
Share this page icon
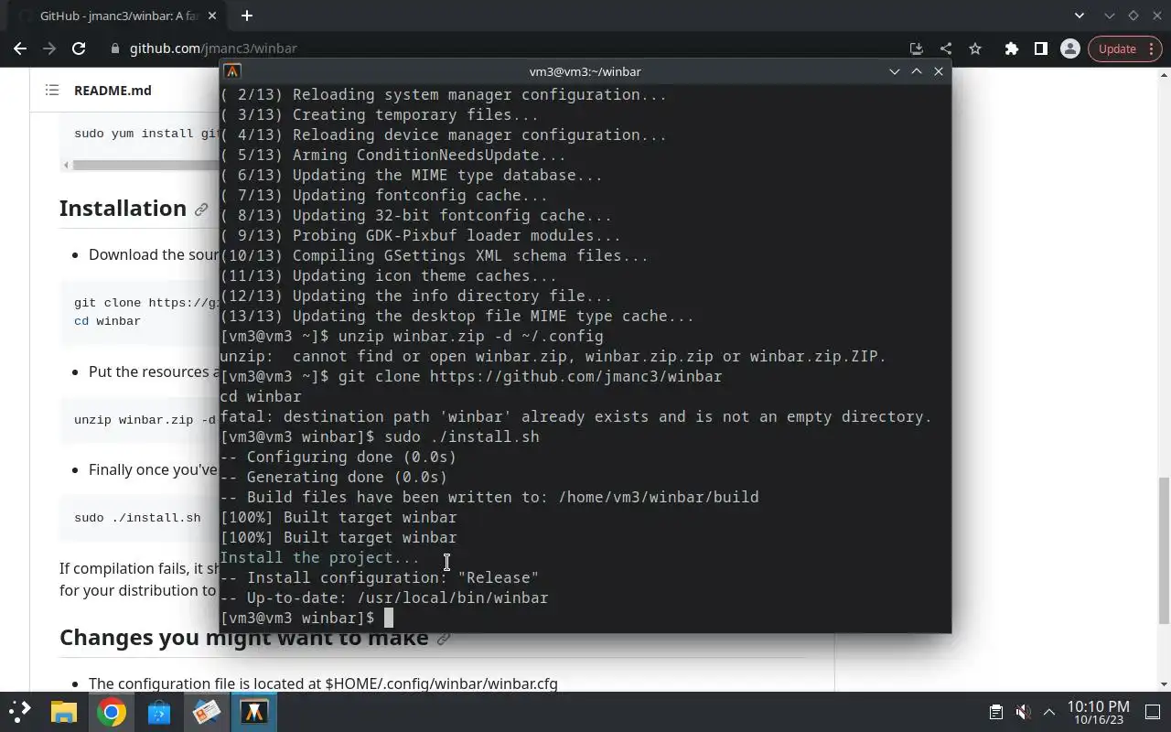coord(946,48)
